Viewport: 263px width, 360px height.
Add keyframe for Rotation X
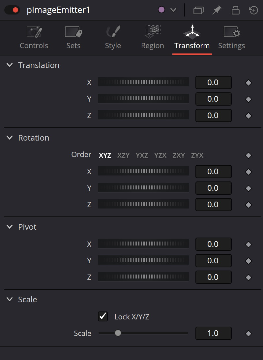click(248, 172)
